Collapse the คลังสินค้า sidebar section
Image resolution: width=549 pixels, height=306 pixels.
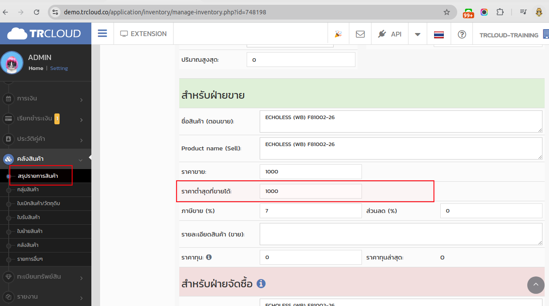[x=46, y=159]
